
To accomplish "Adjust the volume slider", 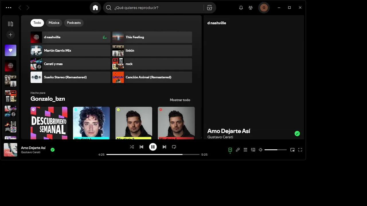I will [x=276, y=150].
